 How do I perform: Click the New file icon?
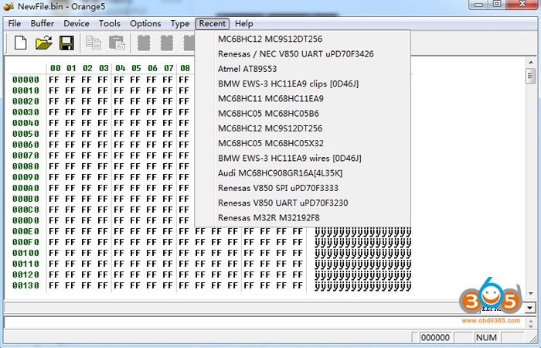20,43
